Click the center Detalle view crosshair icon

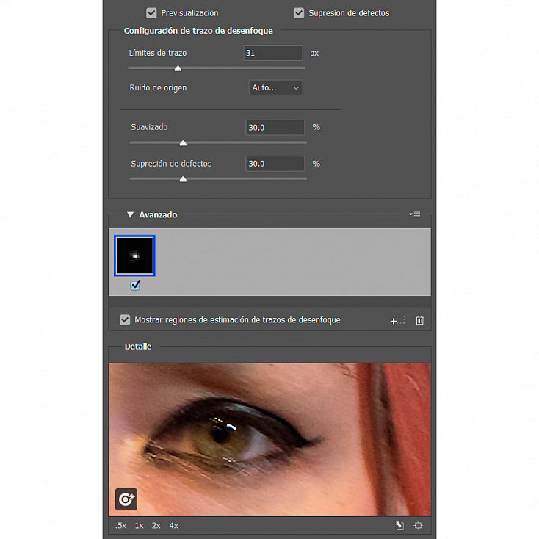[418, 526]
